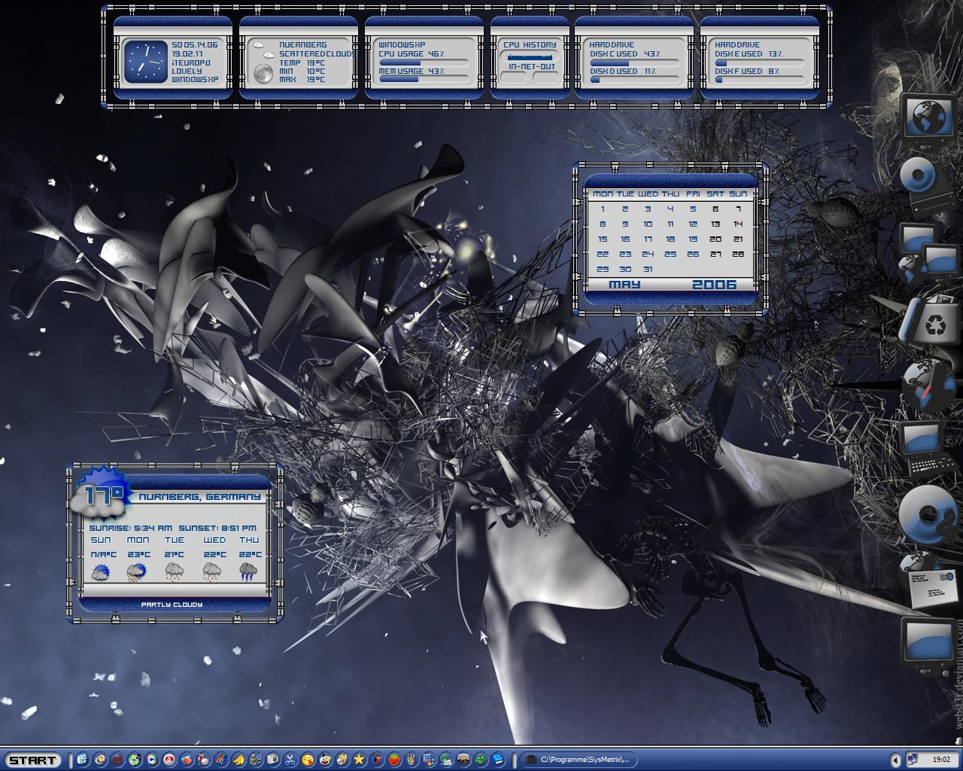Image resolution: width=963 pixels, height=771 pixels.
Task: Click the MEM usage progress bar
Action: point(424,78)
